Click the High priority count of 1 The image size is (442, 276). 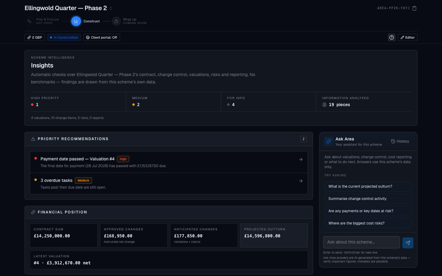coord(37,105)
